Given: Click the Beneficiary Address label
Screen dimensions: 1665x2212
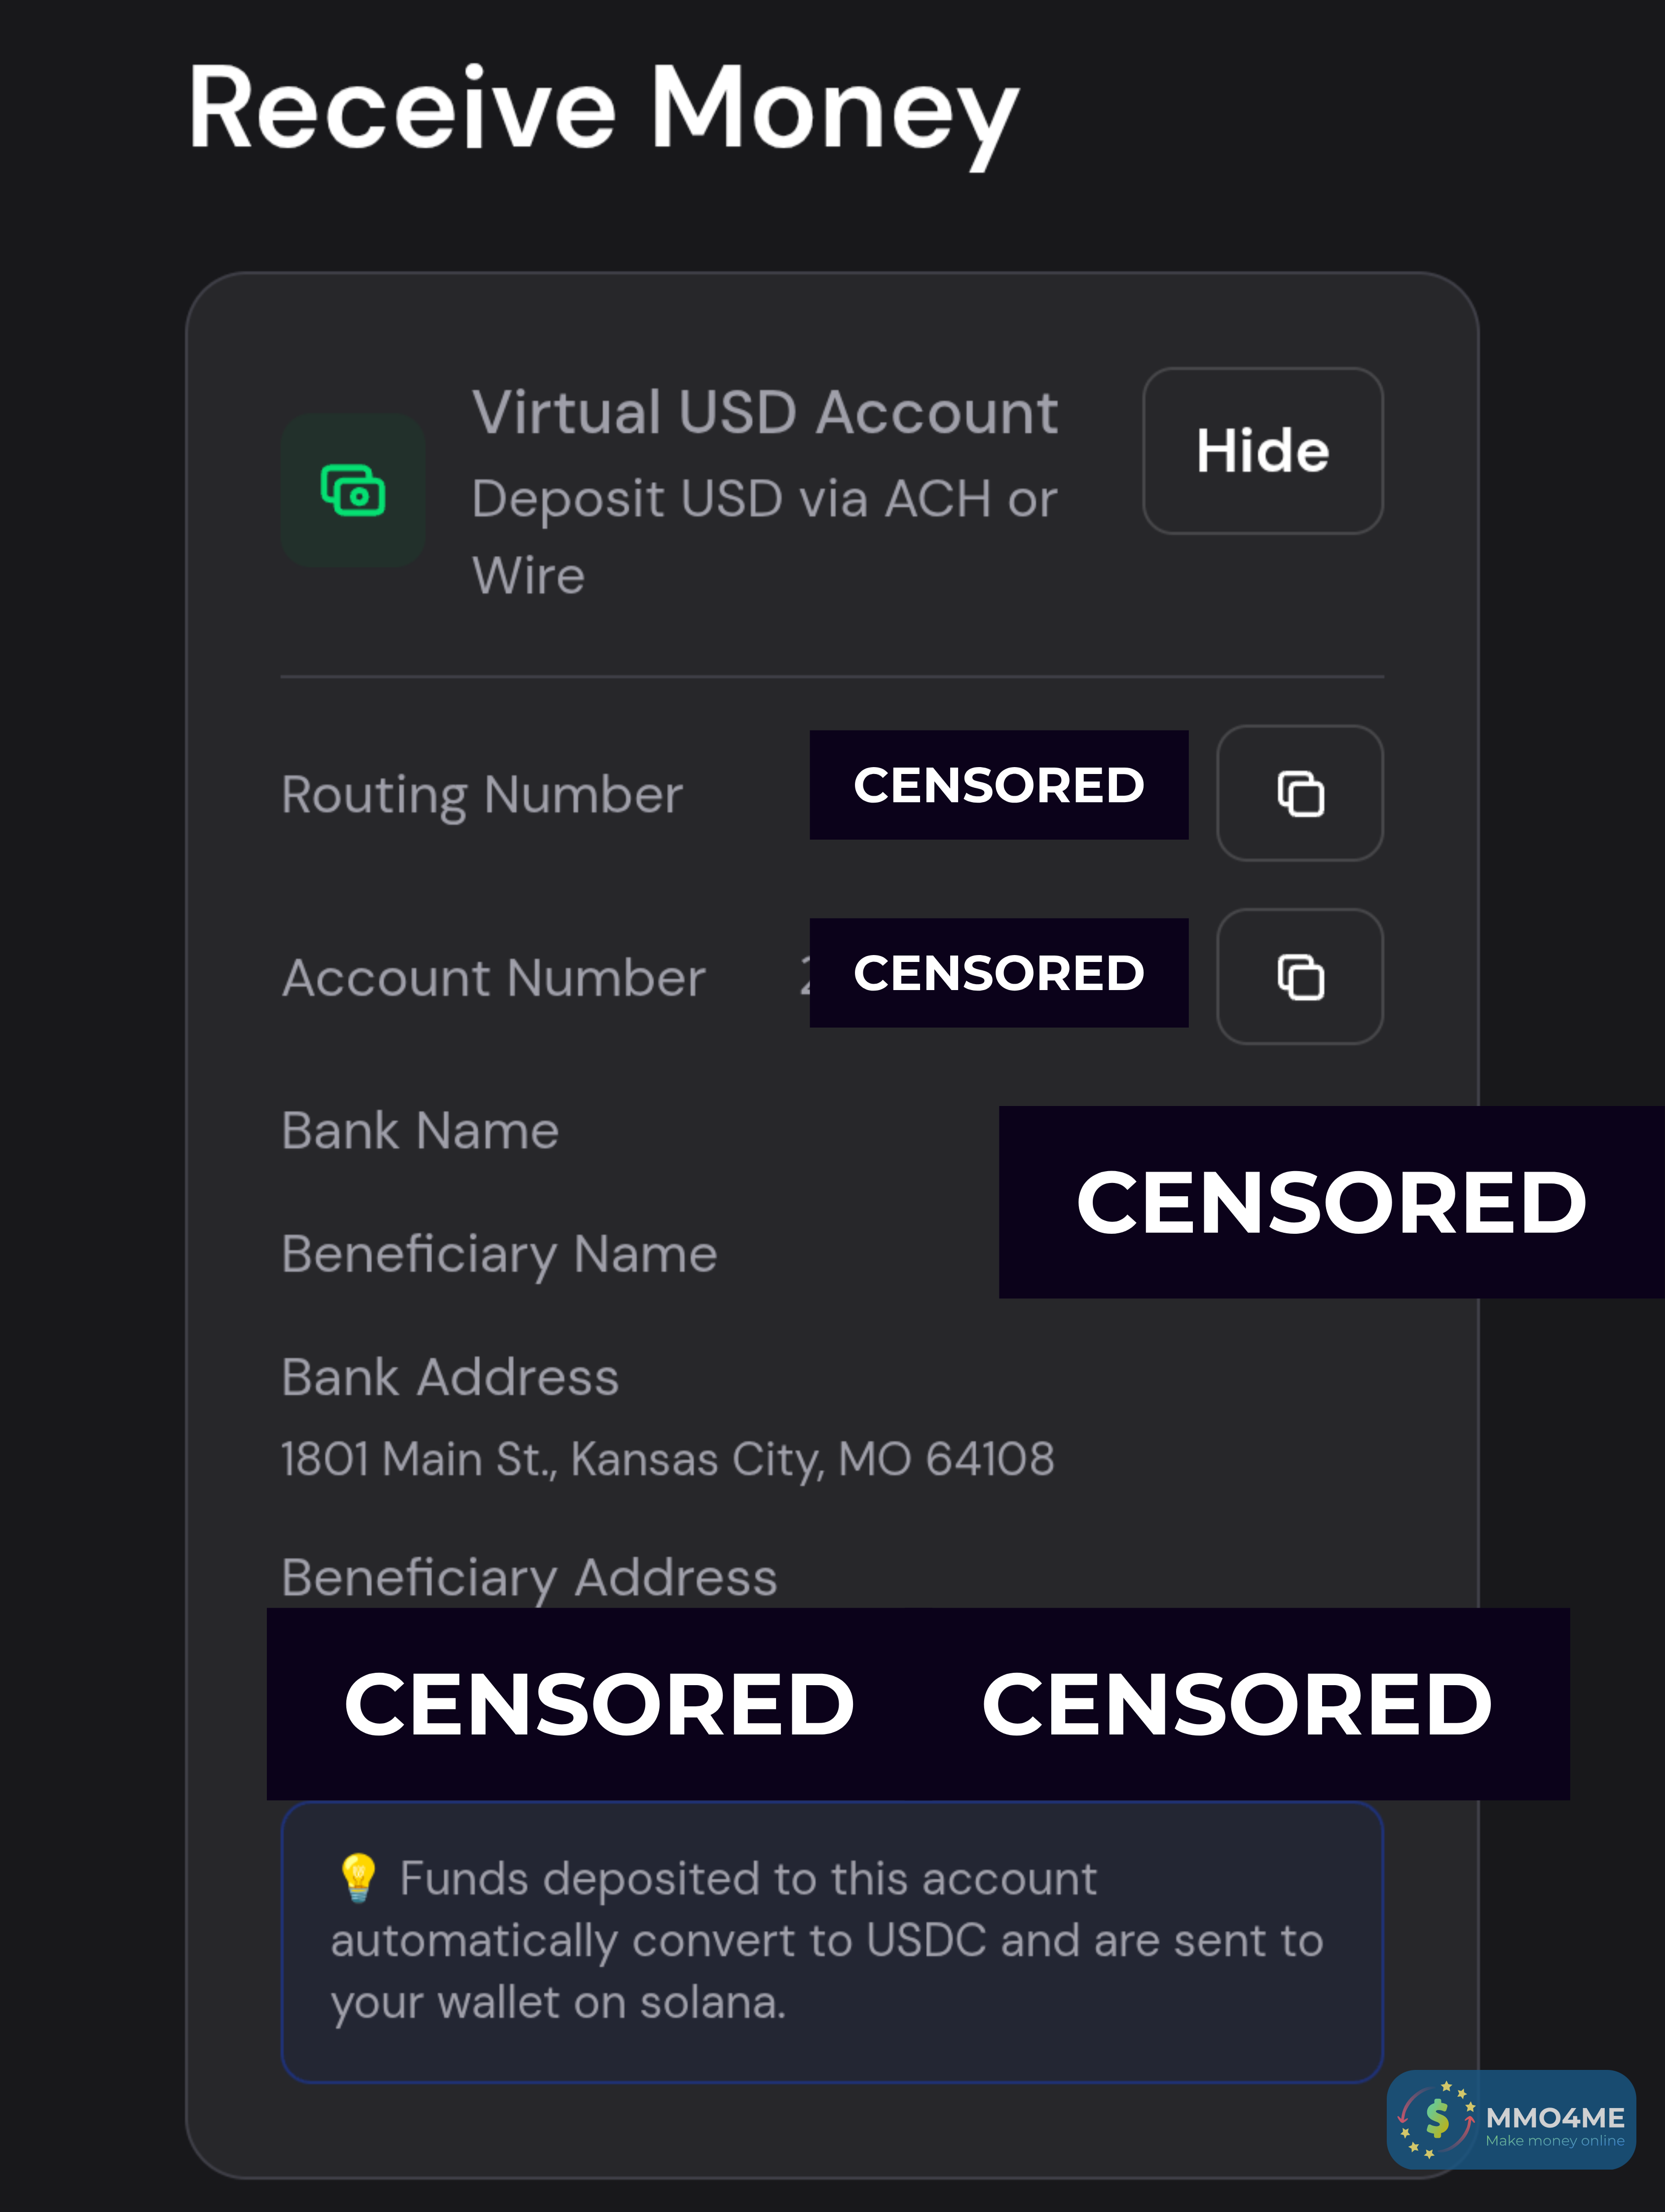Looking at the screenshot, I should click(x=529, y=1578).
